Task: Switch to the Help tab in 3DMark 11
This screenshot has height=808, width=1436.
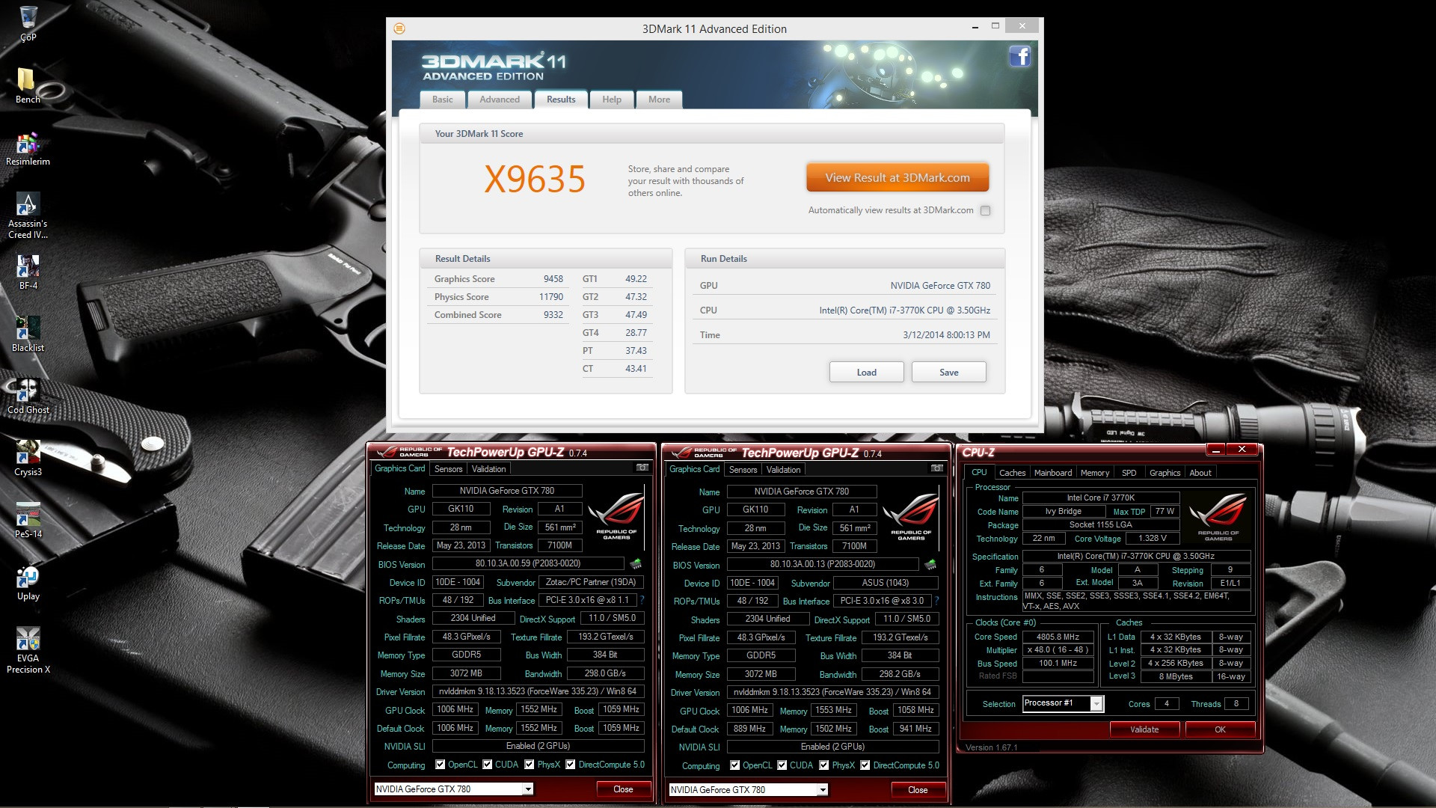Action: (612, 100)
